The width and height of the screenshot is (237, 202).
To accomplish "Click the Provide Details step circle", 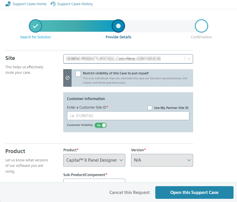I will (118, 26).
